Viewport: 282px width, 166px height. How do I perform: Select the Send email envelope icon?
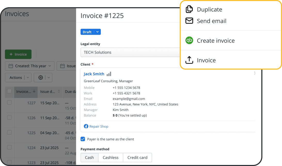189,21
